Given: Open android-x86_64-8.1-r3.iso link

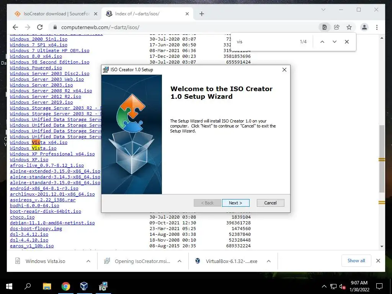Looking at the screenshot, I should 44,188.
